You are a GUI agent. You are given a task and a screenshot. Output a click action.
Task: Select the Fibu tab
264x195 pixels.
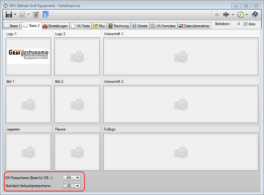[99, 26]
